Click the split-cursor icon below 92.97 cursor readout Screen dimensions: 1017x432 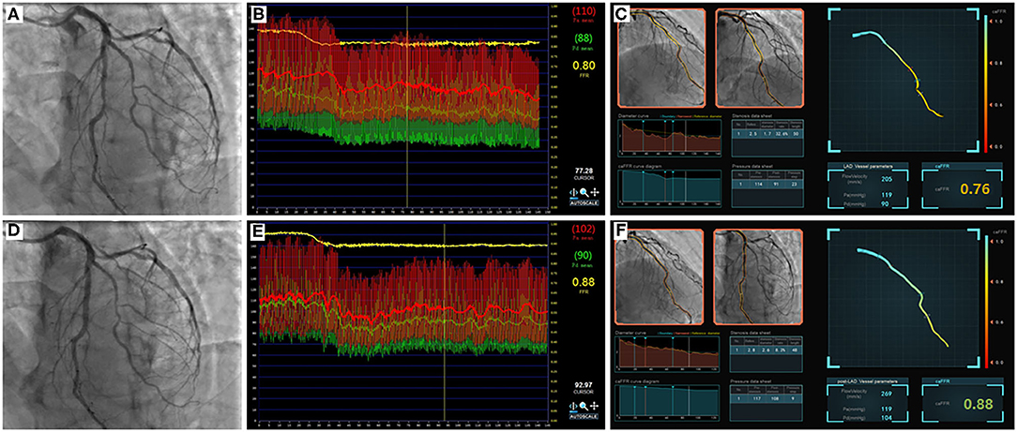(x=574, y=406)
